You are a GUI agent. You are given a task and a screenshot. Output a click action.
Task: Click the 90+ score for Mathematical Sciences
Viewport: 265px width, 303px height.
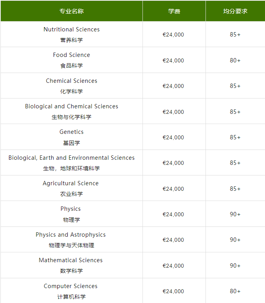point(235,265)
